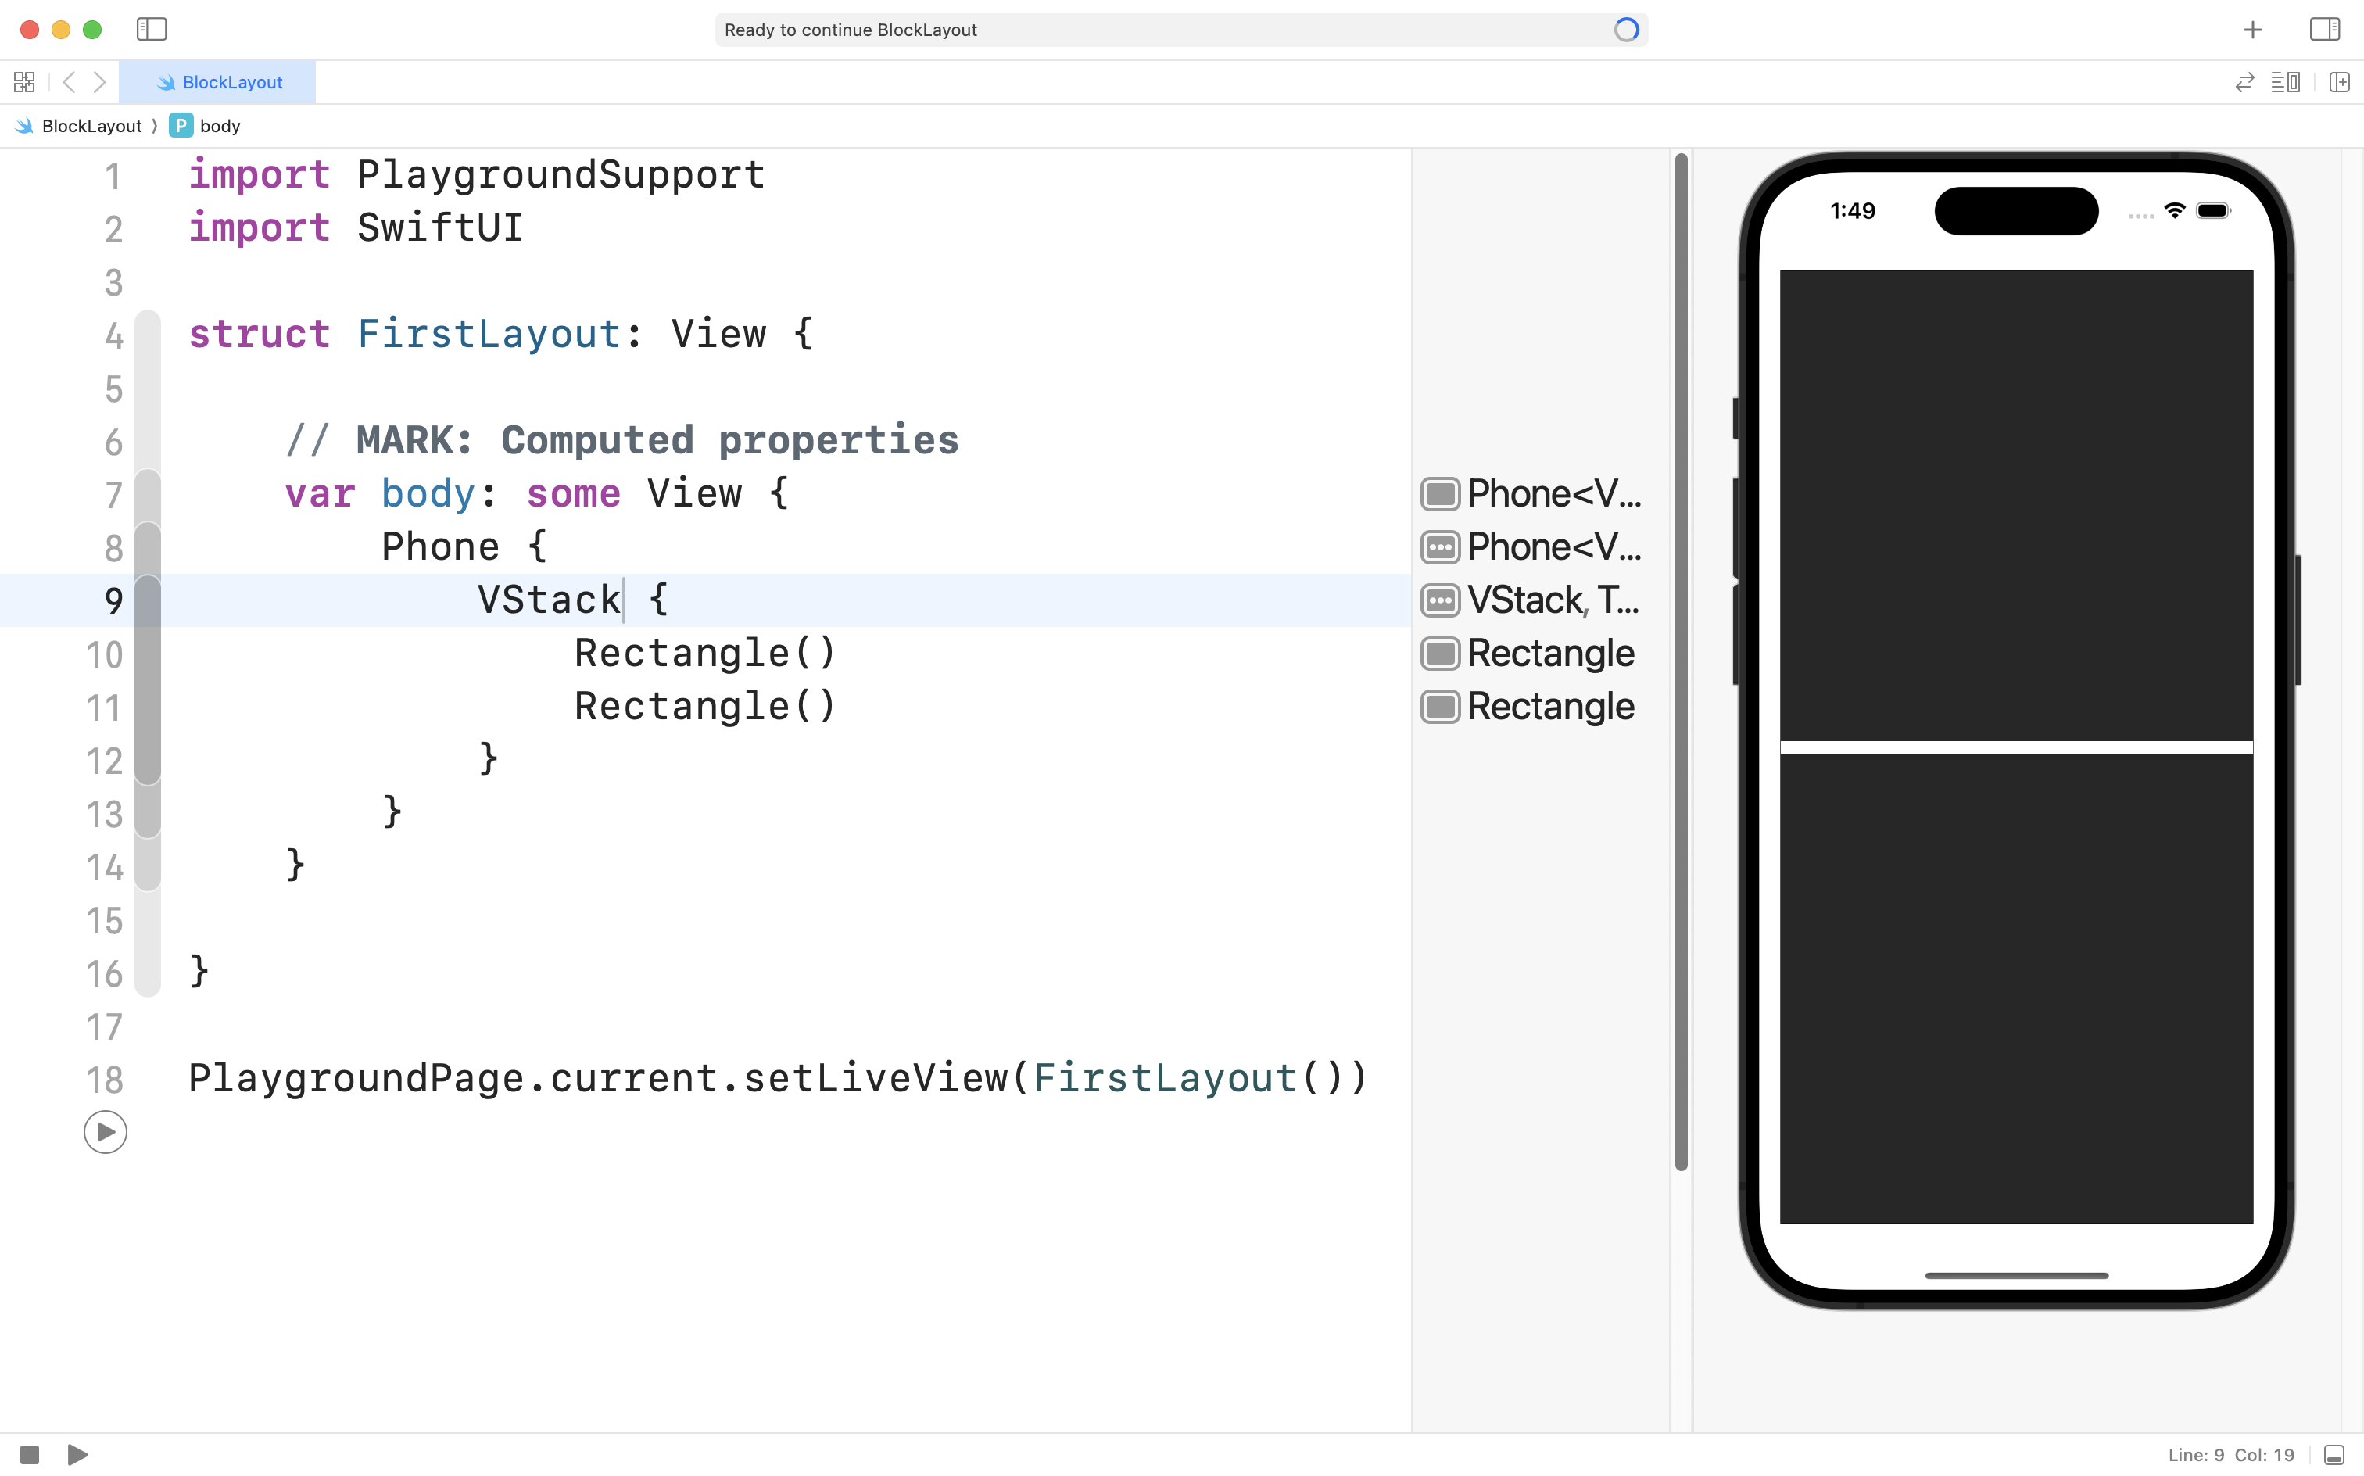
Task: Show the result for the VStack row
Action: pyautogui.click(x=1440, y=600)
